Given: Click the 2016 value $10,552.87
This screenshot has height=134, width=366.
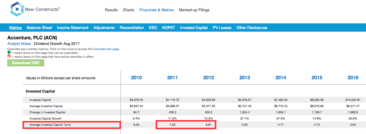Looking at the screenshot, I should [353, 100].
